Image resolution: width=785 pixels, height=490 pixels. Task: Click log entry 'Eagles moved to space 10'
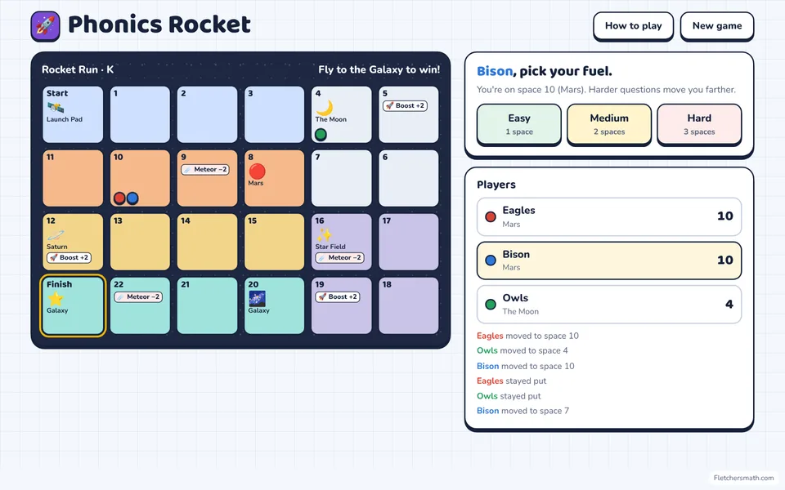[x=527, y=336]
